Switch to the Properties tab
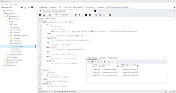This screenshot has width=176, height=93. [53, 7]
